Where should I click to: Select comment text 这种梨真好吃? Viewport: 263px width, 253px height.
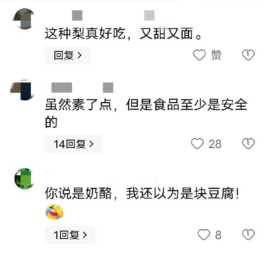tap(85, 33)
